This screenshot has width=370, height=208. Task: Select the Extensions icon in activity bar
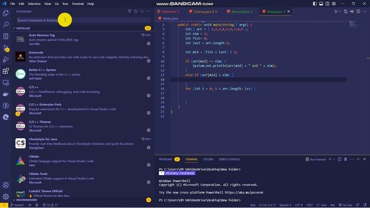(x=6, y=71)
